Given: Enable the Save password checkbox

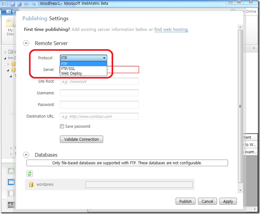Looking at the screenshot, I should [62, 126].
